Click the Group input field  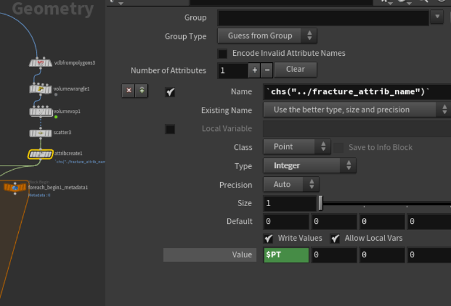324,18
